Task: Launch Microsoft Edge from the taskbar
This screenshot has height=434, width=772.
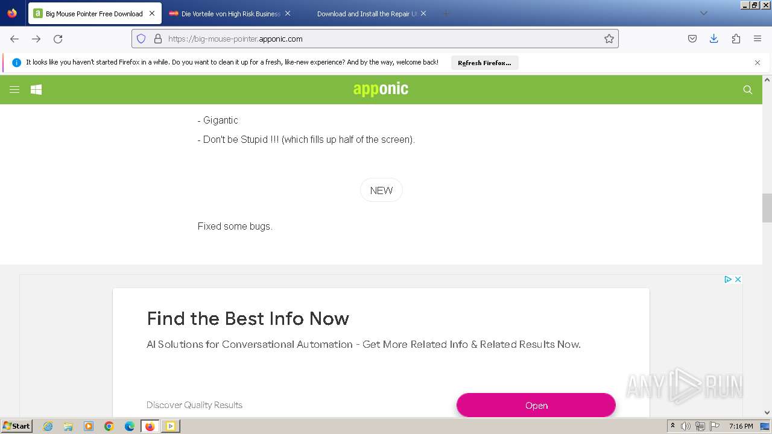Action: [130, 426]
